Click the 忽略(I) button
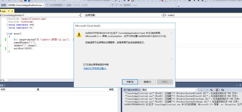The image size is (242, 112). pyautogui.click(x=165, y=82)
